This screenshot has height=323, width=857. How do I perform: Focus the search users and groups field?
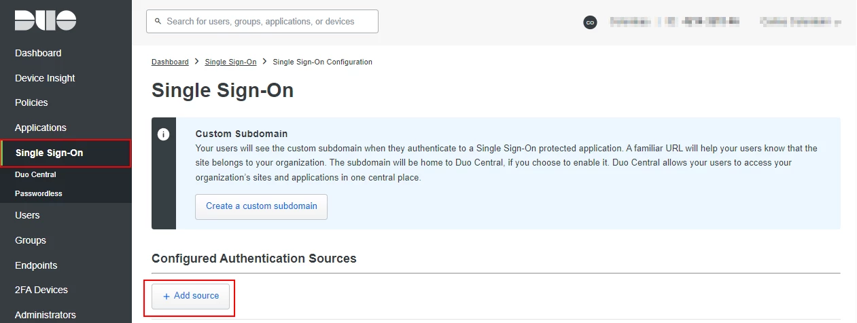(262, 22)
